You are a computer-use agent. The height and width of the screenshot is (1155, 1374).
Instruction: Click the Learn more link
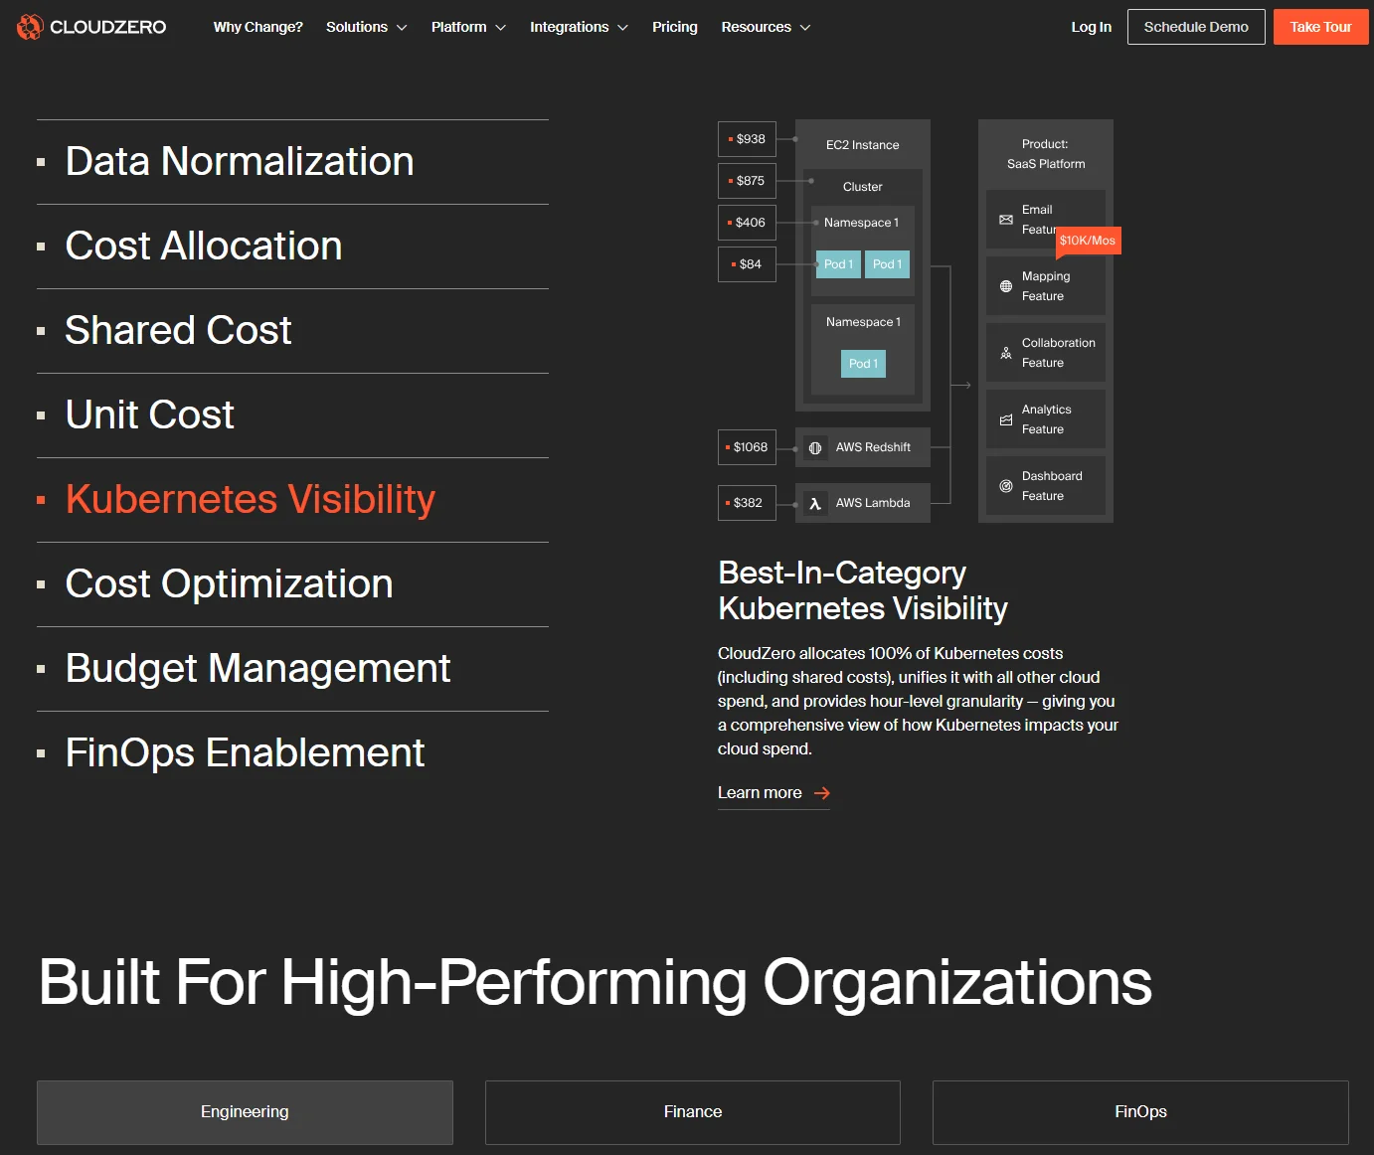773,793
